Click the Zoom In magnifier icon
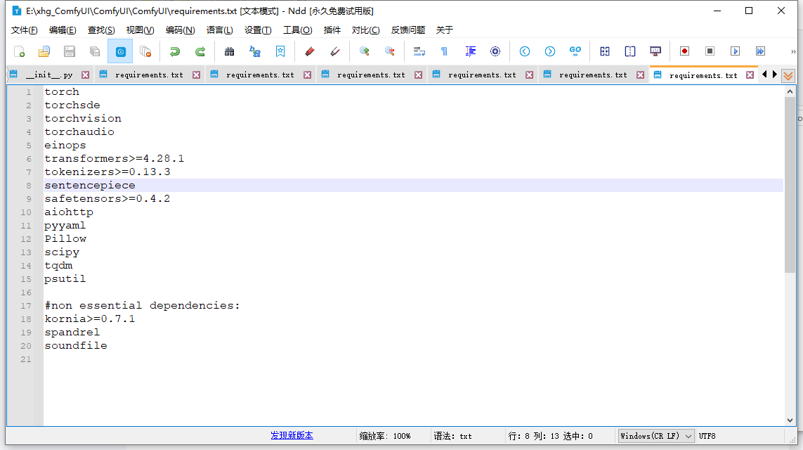803x450 pixels. pos(364,51)
